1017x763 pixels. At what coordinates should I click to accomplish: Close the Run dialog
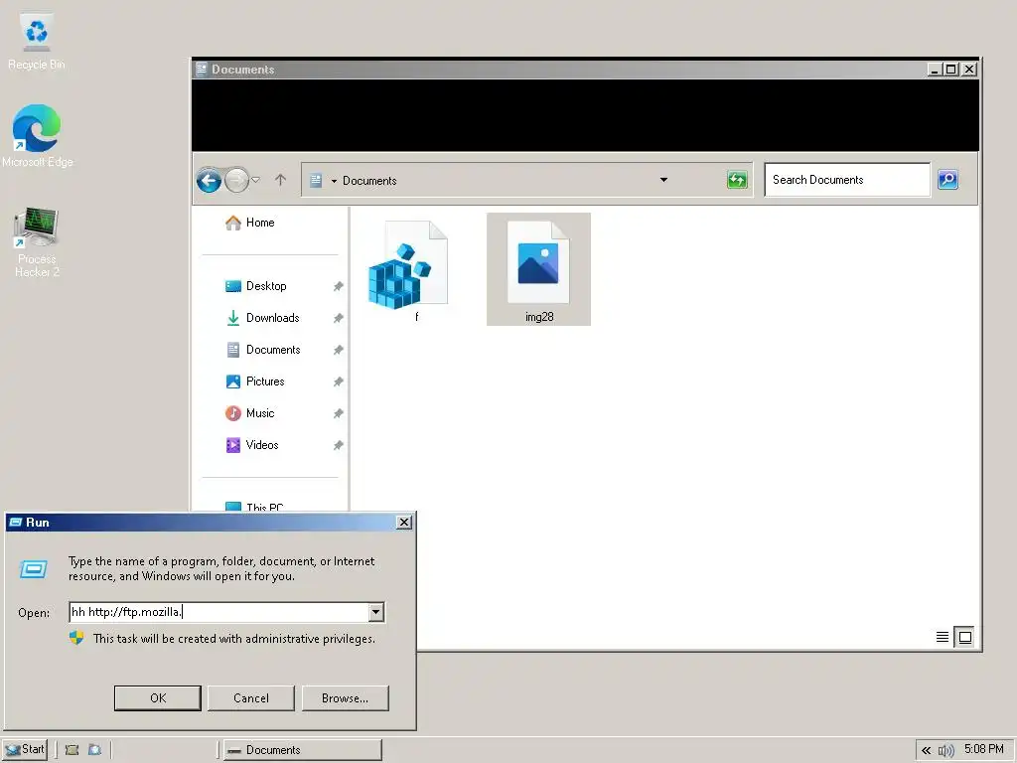click(404, 523)
